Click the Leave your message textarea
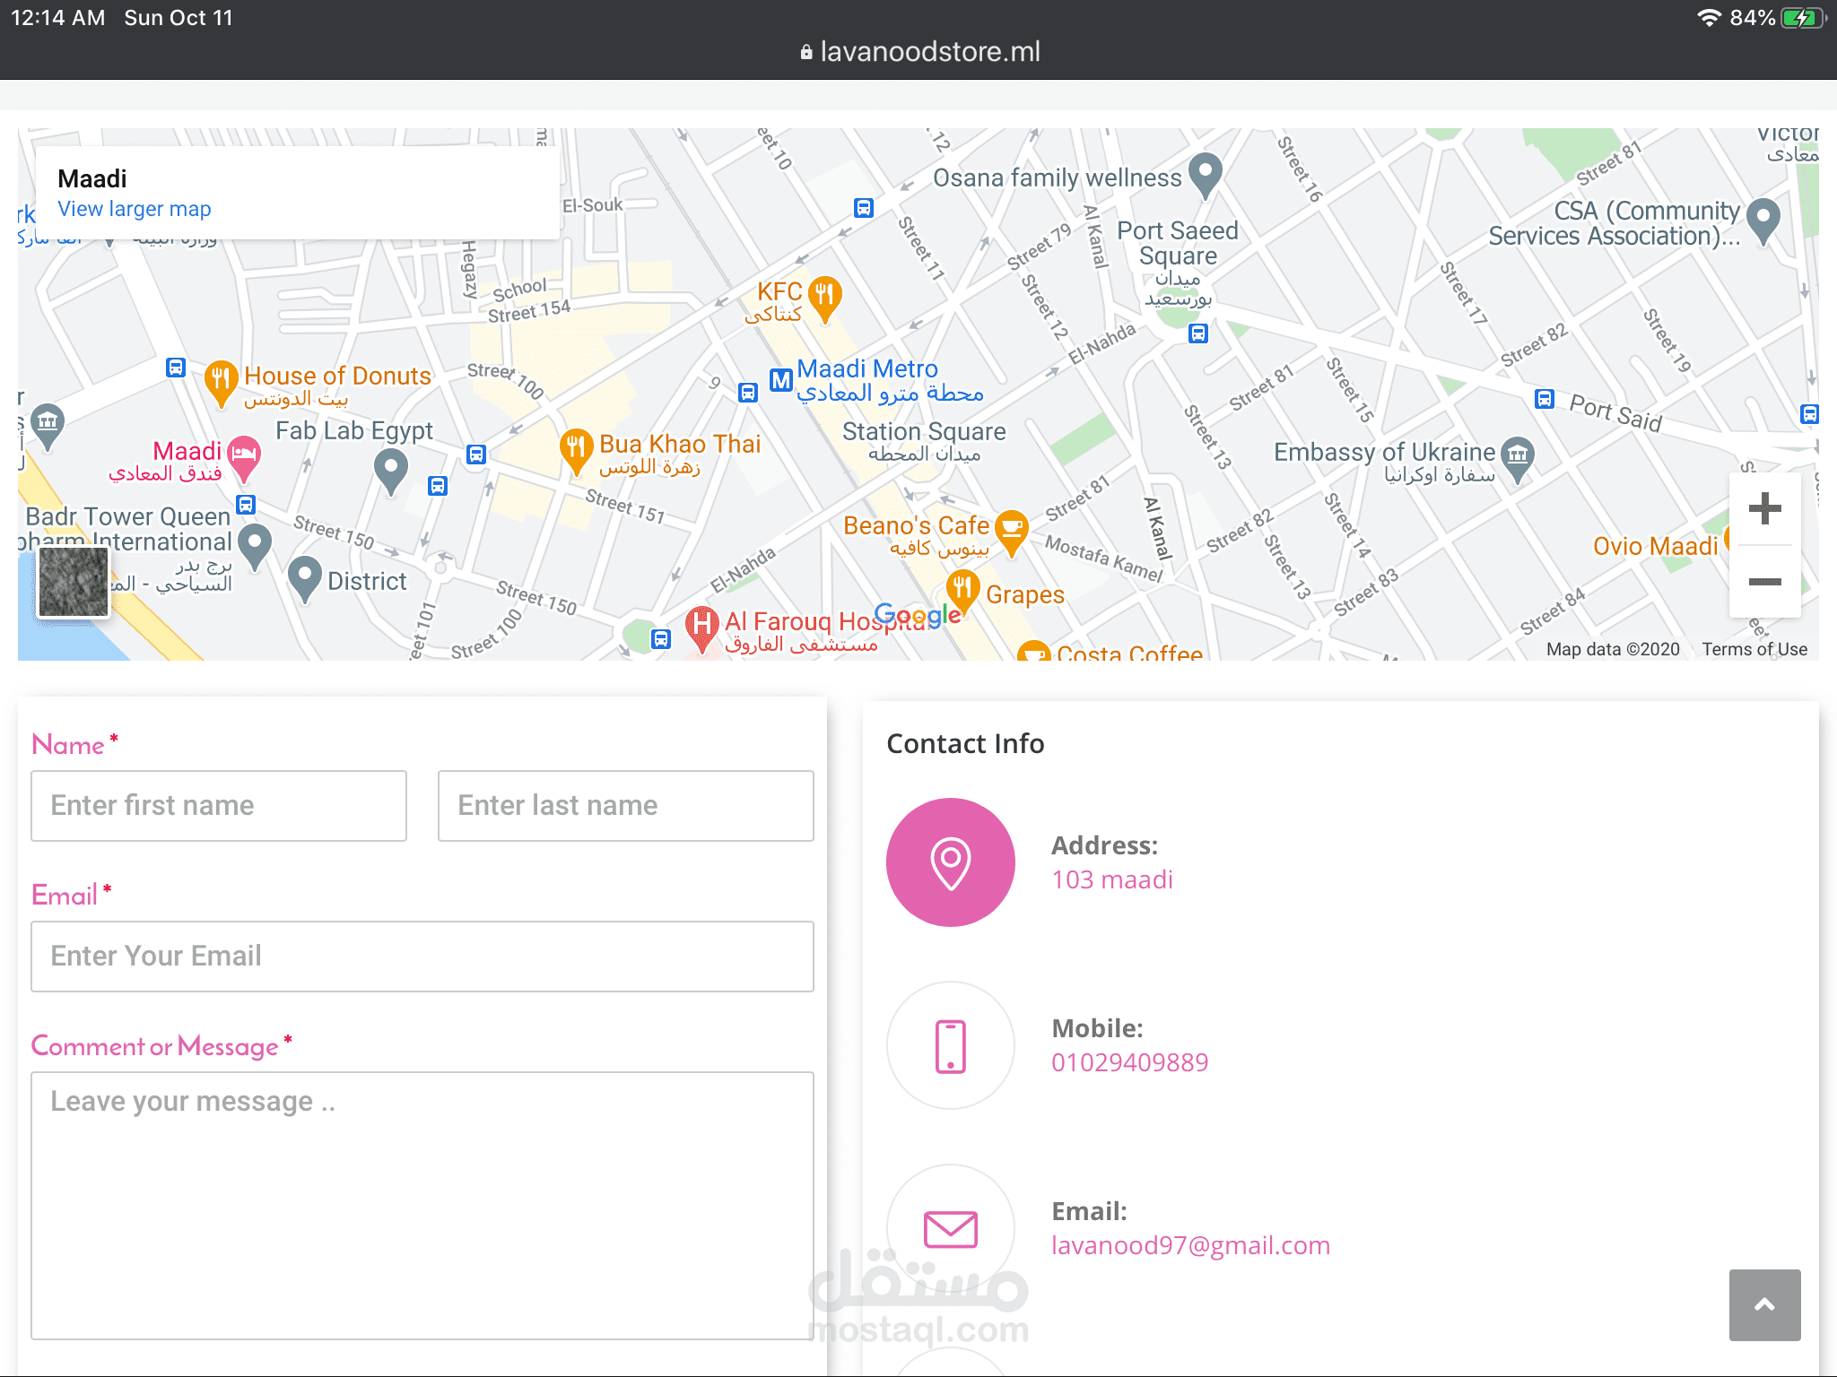This screenshot has width=1837, height=1377. point(422,1205)
